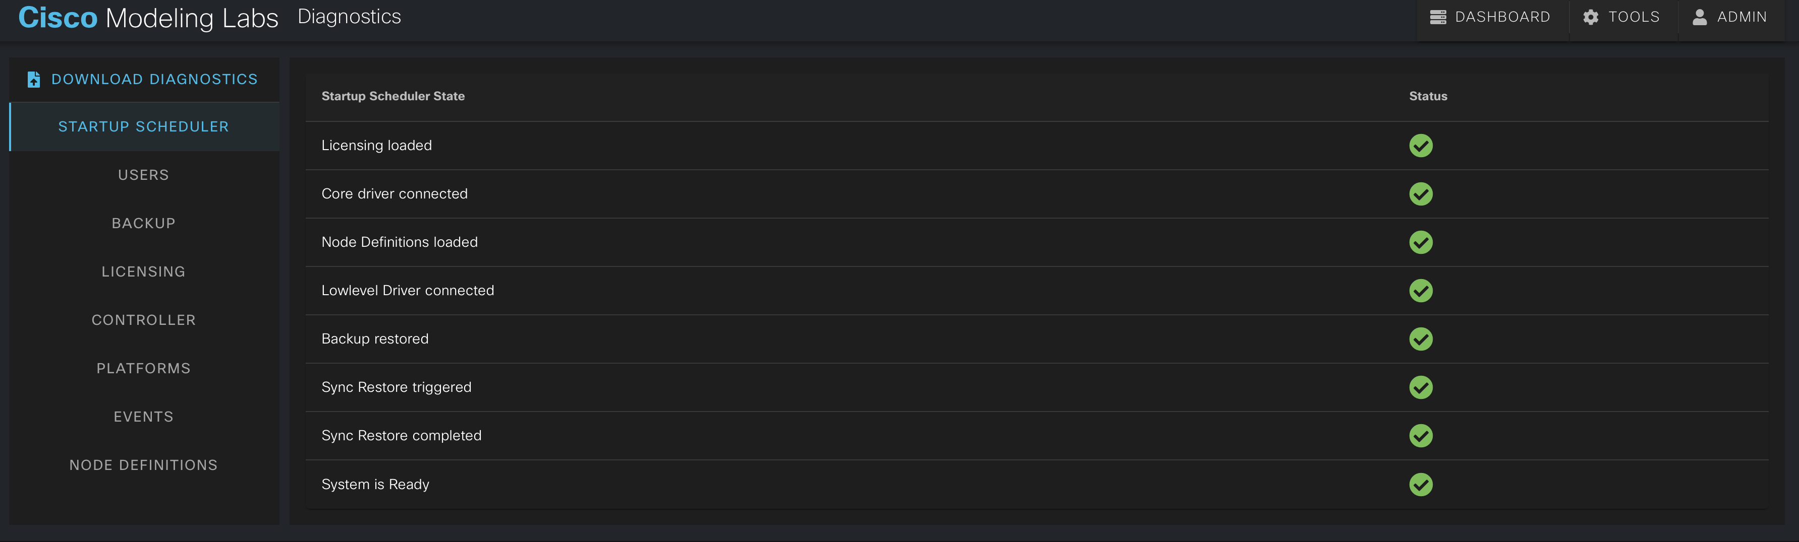Click the System is Ready status checkmark

(x=1421, y=484)
